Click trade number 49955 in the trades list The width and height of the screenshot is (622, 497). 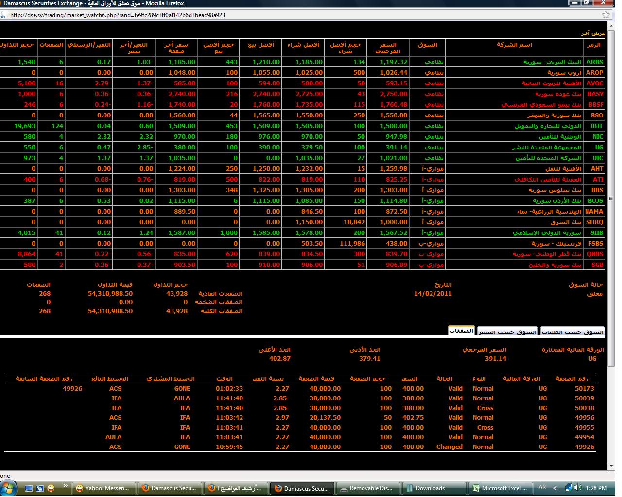tap(585, 428)
